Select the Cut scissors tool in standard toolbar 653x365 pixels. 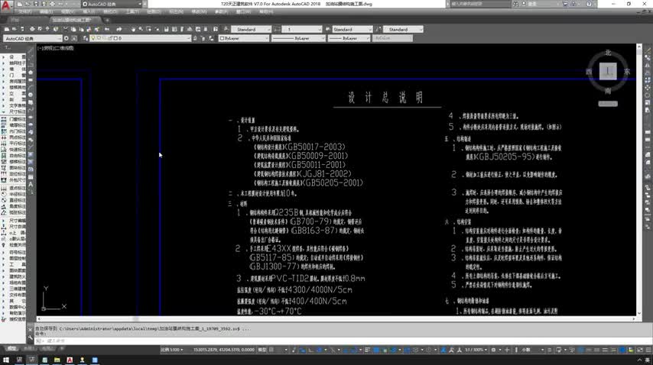(66, 30)
